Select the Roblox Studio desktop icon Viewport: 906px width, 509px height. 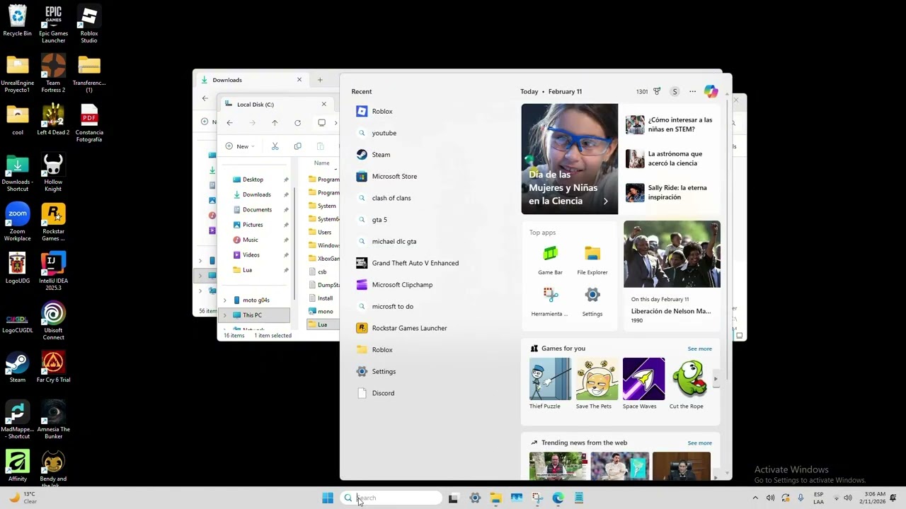[89, 25]
